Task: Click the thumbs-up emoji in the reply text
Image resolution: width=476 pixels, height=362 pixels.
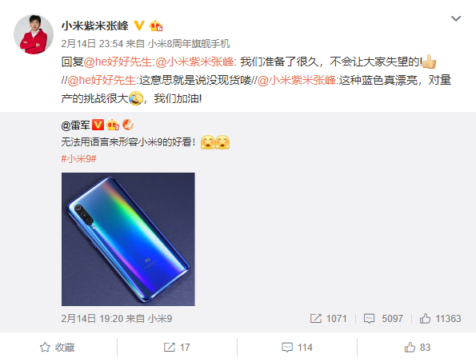Action: coord(430,62)
